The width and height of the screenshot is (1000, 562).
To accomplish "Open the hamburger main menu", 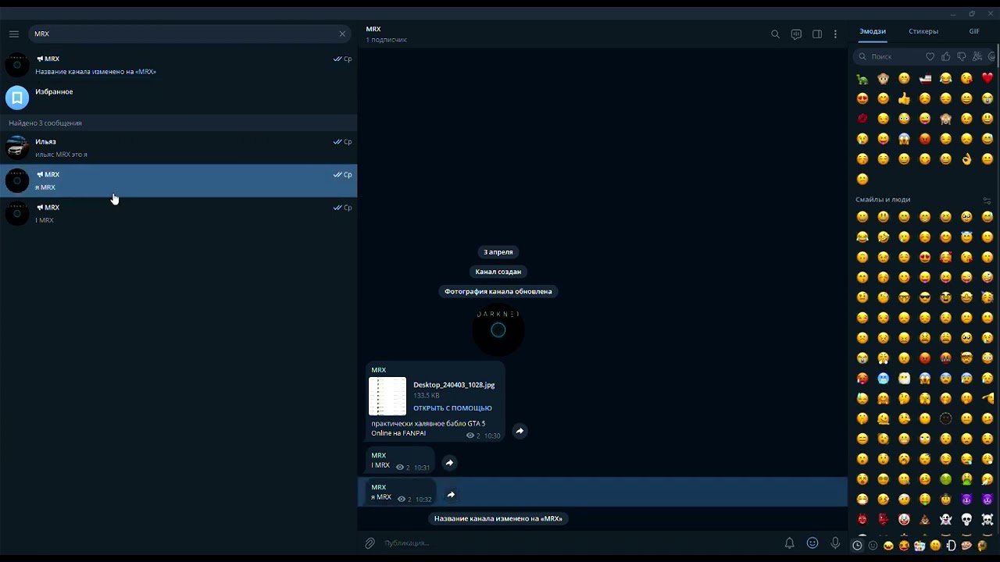I will tap(14, 34).
